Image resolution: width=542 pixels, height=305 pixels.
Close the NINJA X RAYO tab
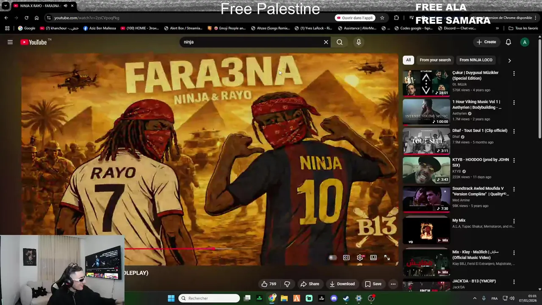[72, 6]
